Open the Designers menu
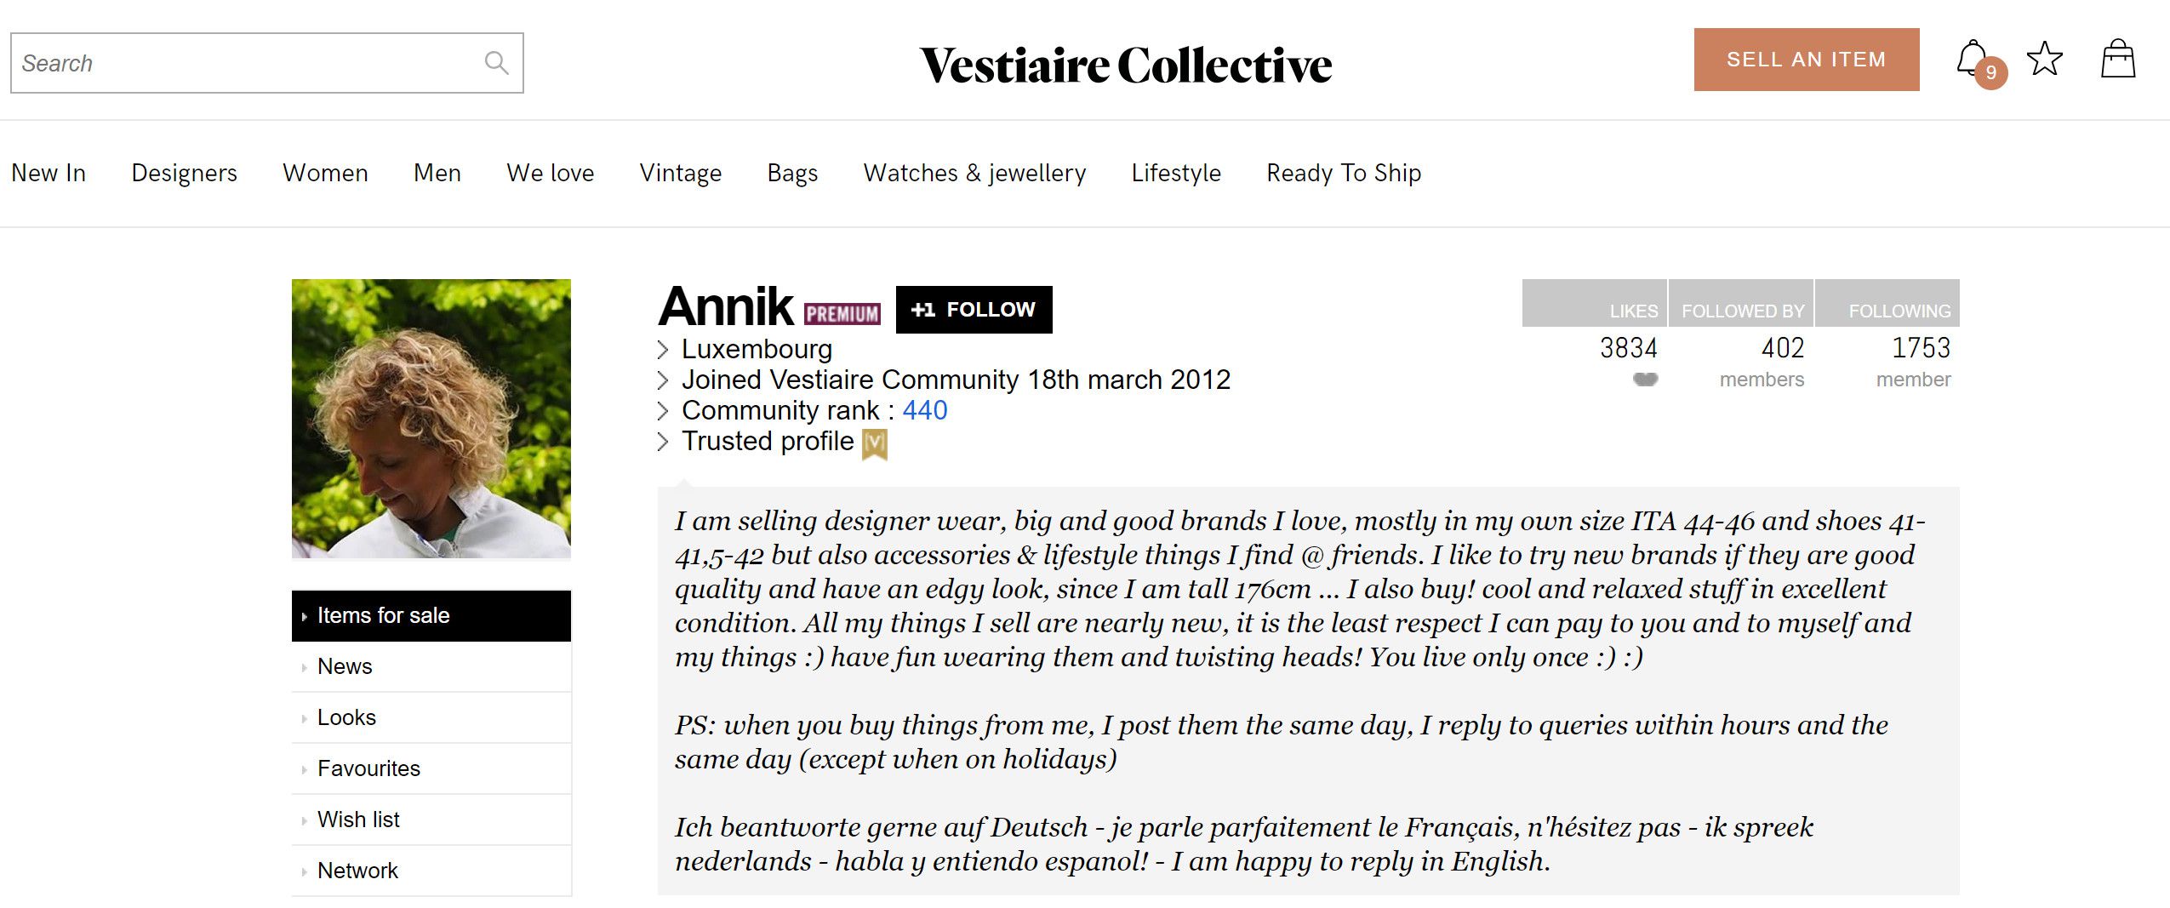 click(184, 173)
